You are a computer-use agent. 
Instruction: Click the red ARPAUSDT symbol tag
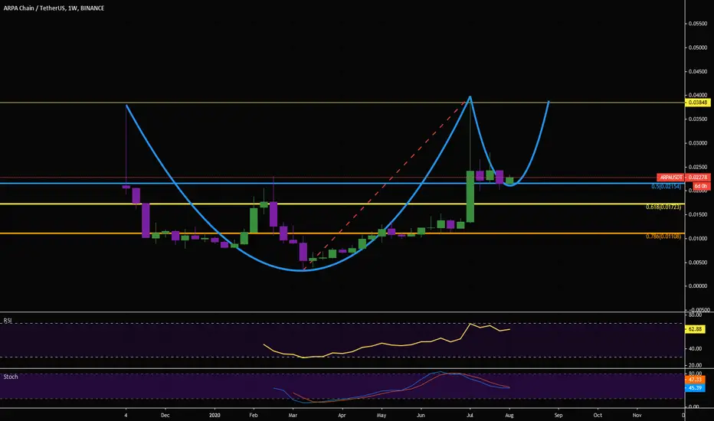click(671, 178)
